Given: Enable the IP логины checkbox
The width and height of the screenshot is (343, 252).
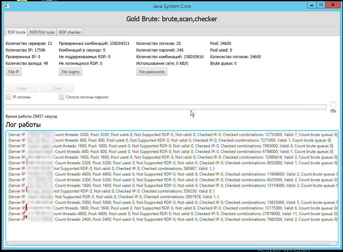Looking at the screenshot, I should click(x=8, y=97).
